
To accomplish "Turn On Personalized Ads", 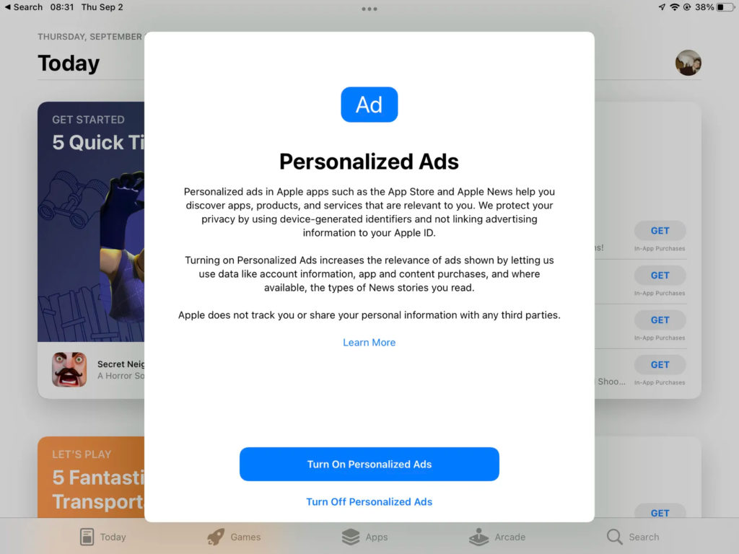I will click(x=369, y=464).
